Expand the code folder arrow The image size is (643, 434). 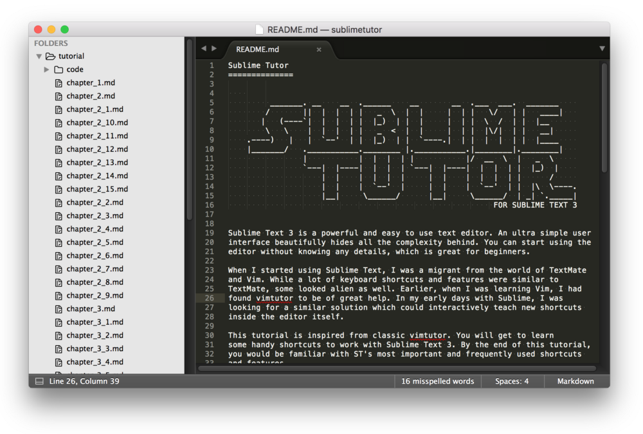pyautogui.click(x=46, y=69)
